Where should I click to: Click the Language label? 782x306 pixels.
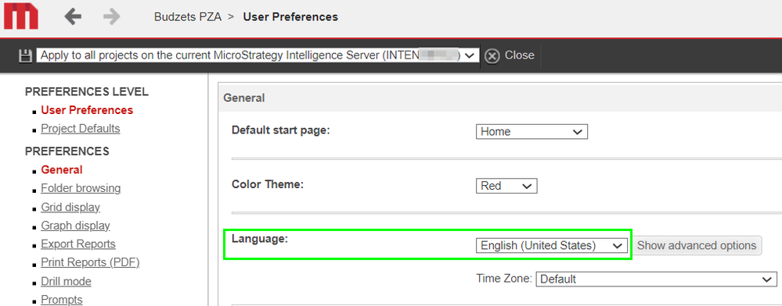[x=260, y=238]
